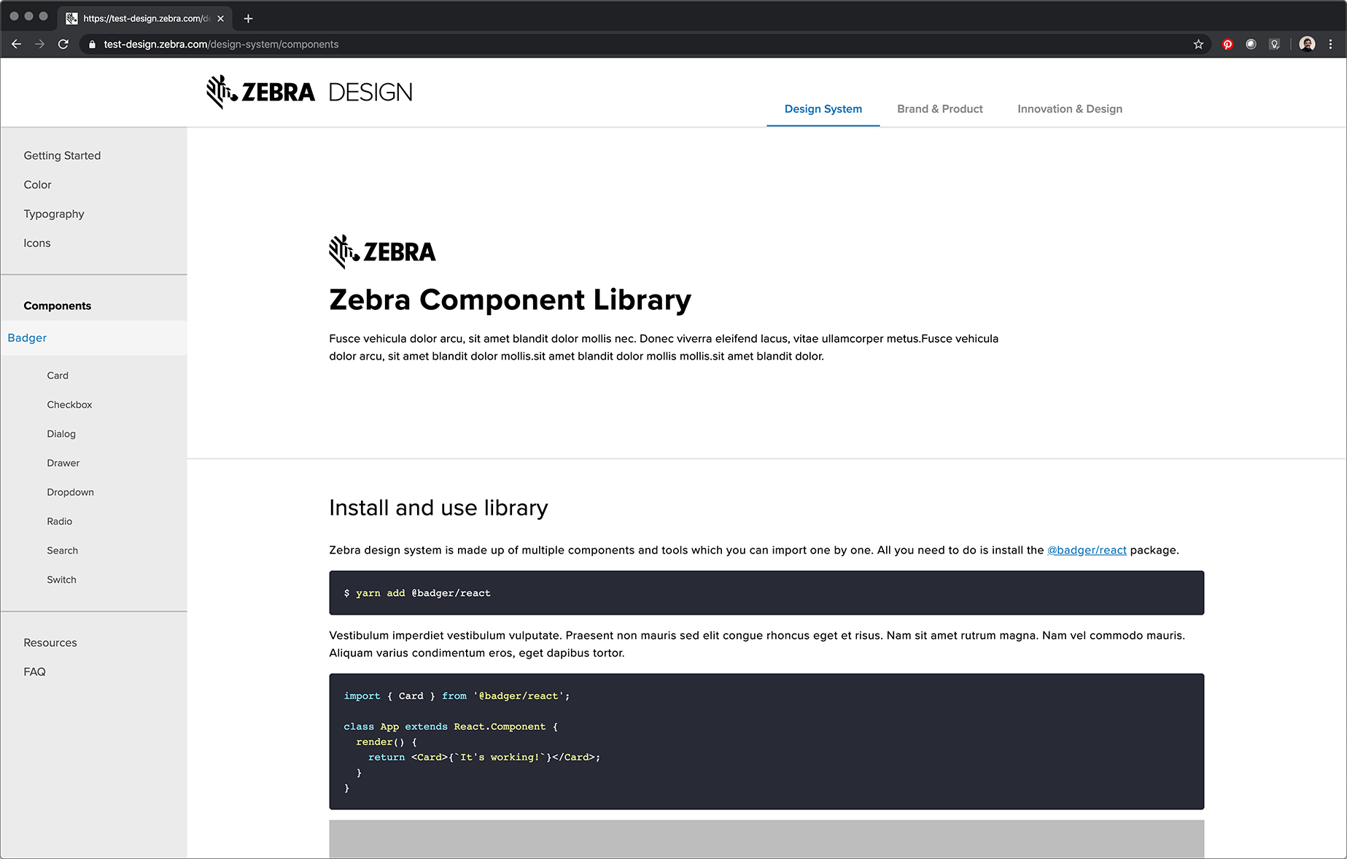
Task: View site info via padlock icon
Action: click(x=92, y=44)
